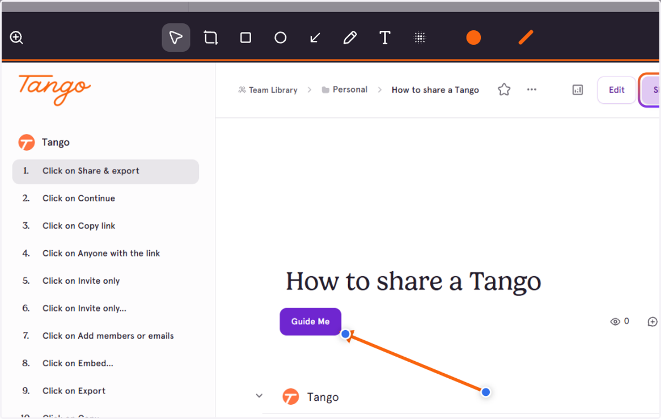Select the crop tool

click(210, 37)
